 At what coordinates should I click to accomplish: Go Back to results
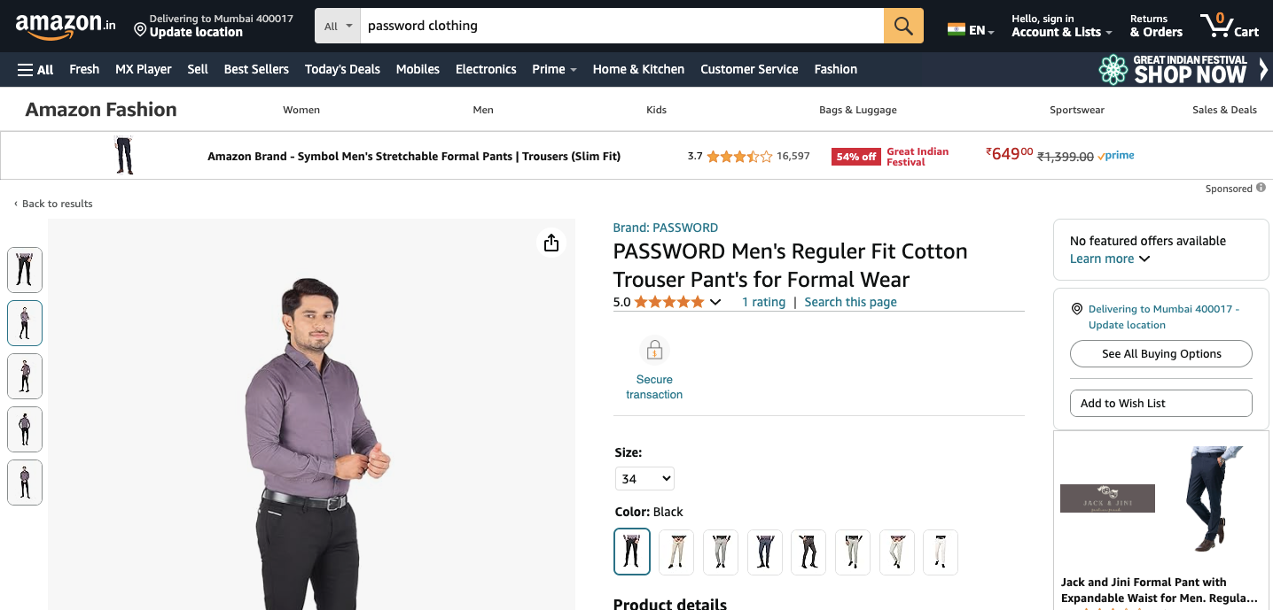[54, 204]
